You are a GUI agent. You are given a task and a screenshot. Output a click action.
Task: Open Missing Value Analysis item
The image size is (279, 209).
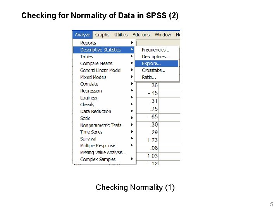tap(103, 152)
